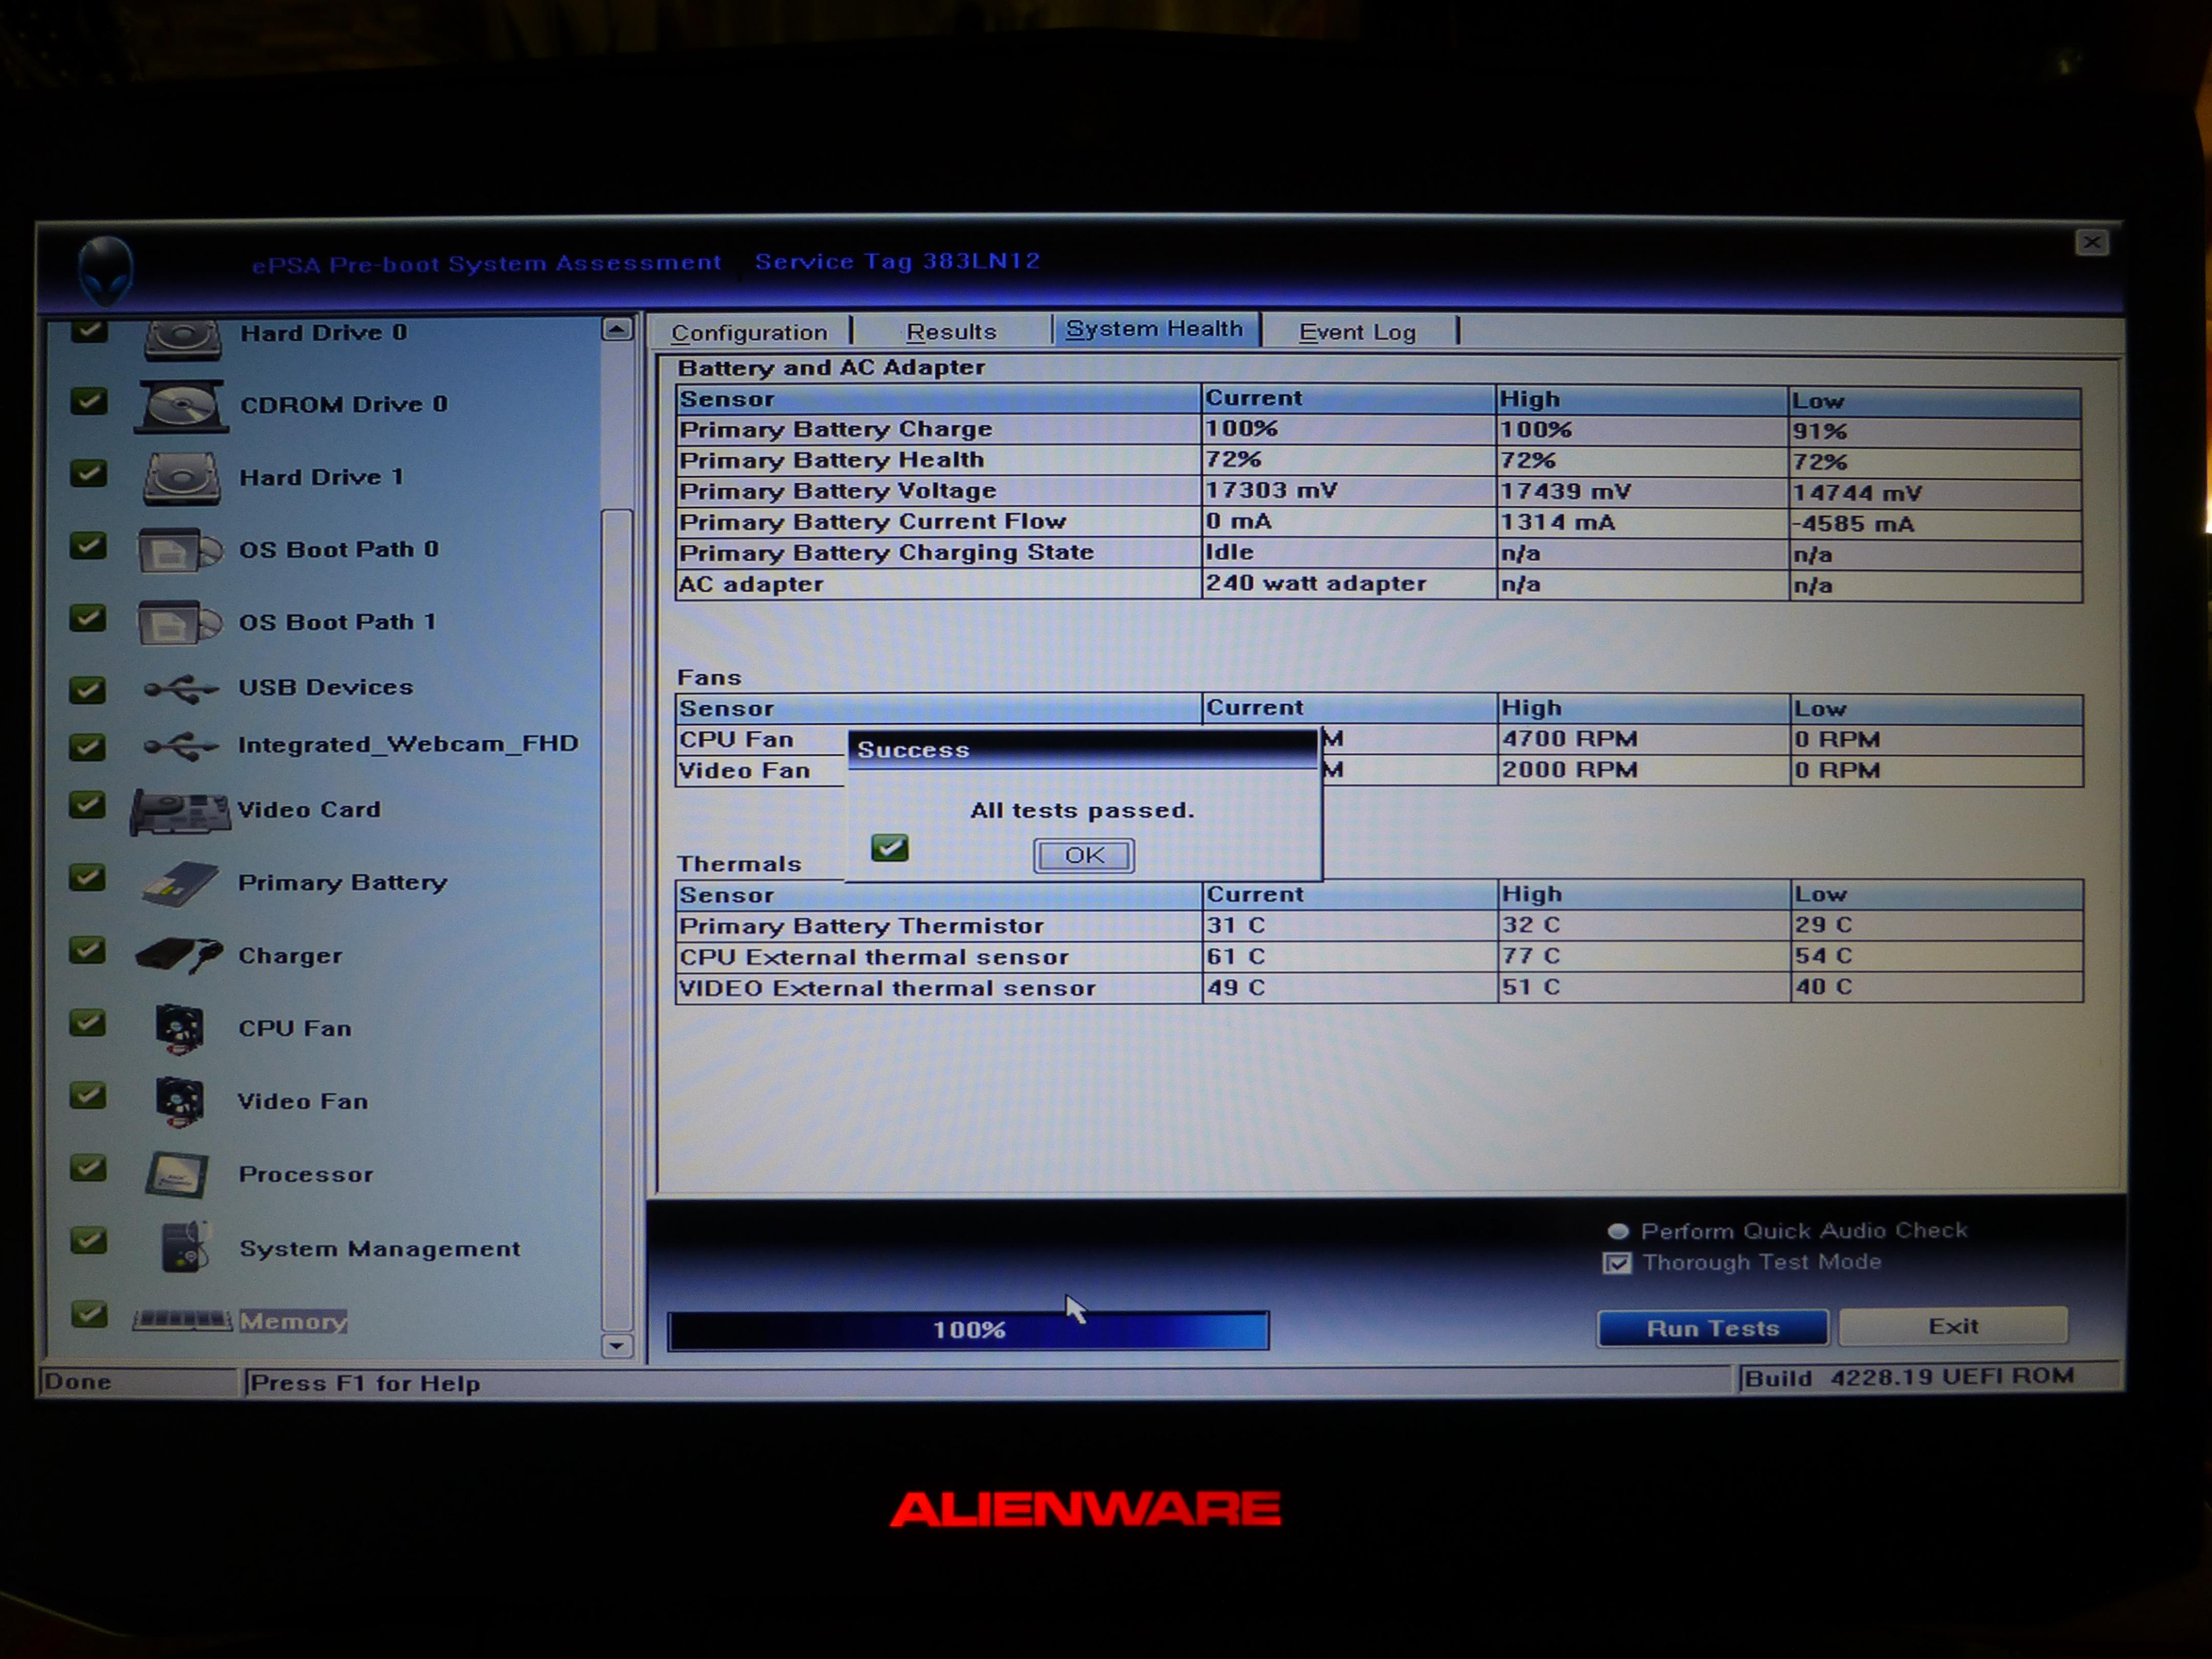The image size is (2212, 1659).
Task: Click the CPU Fan icon
Action: (180, 1029)
